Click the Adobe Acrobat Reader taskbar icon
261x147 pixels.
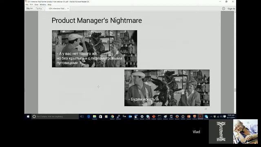coord(200,116)
